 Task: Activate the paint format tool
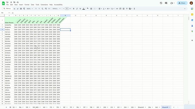click(24, 9)
